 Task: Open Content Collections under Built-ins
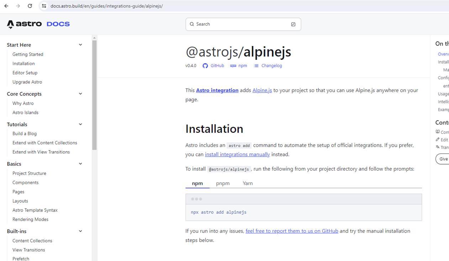pyautogui.click(x=32, y=241)
